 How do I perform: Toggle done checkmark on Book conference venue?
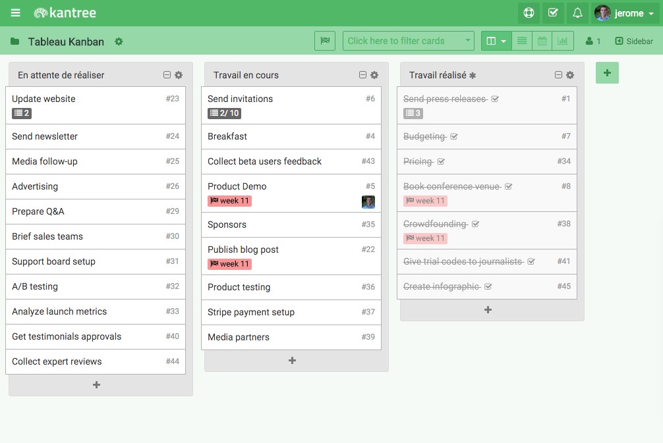[x=509, y=186]
